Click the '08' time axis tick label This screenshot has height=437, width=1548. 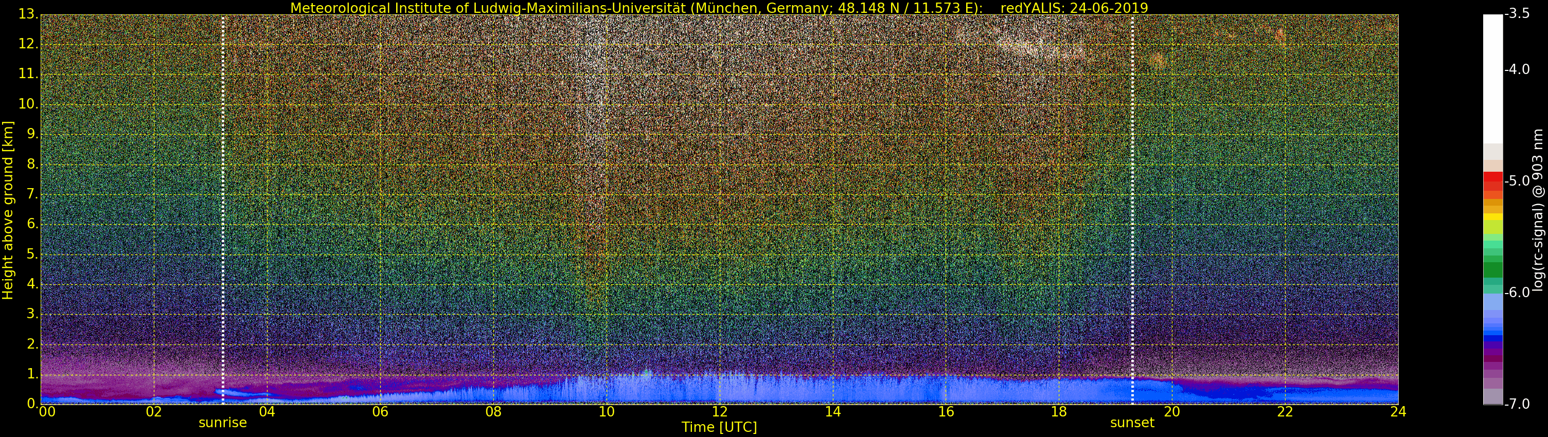coord(493,412)
